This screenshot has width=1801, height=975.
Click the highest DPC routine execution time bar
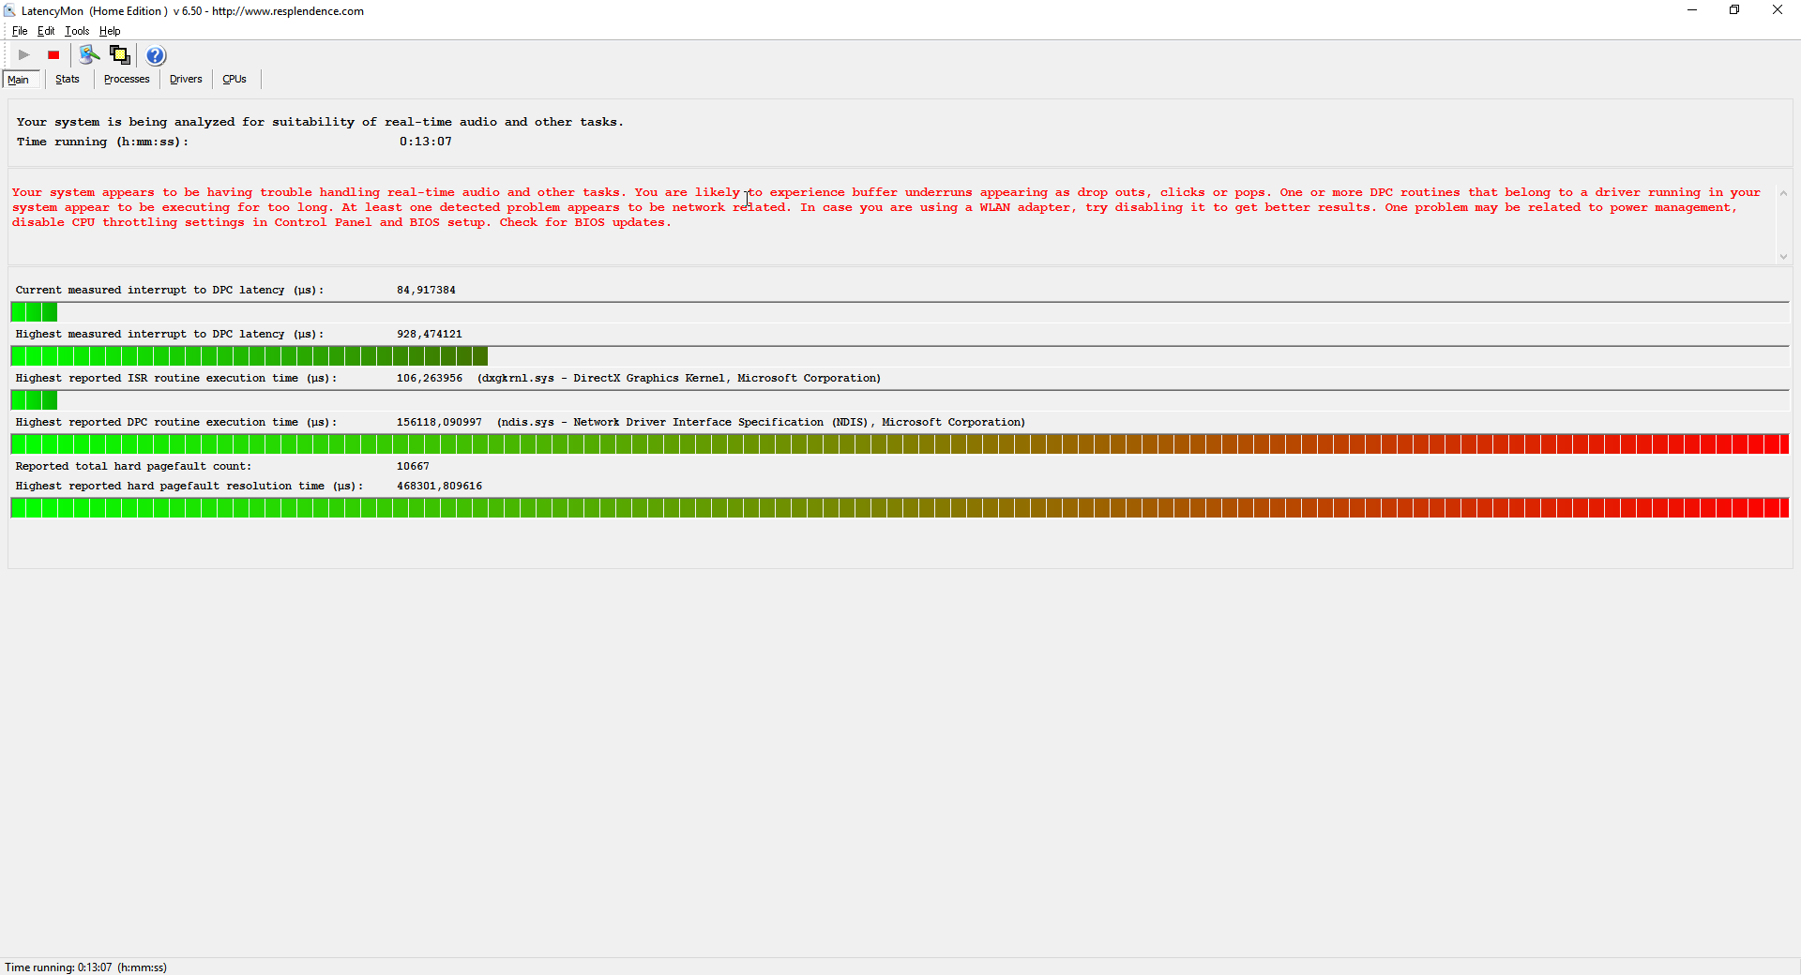(x=900, y=444)
